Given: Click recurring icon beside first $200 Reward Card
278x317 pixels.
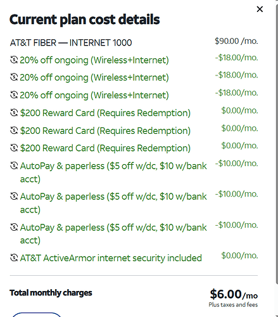Looking at the screenshot, I should tap(14, 113).
